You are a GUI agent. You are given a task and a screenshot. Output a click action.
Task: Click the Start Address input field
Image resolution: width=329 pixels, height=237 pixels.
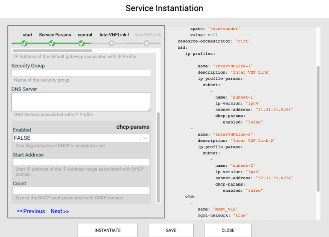(x=81, y=162)
